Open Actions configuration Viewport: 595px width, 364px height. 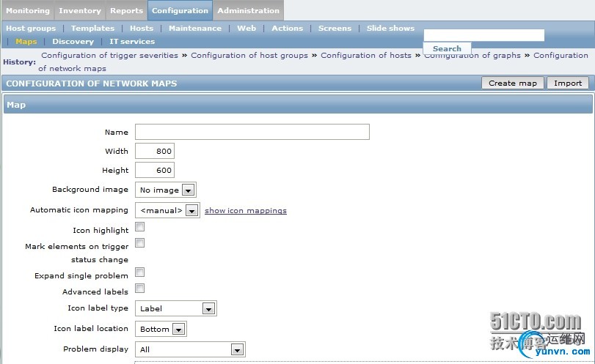click(288, 28)
